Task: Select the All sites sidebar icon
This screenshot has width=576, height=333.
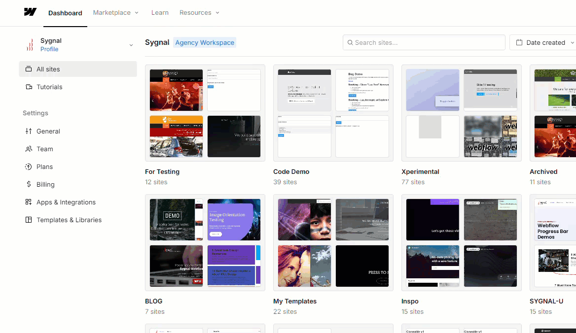Action: pos(28,69)
